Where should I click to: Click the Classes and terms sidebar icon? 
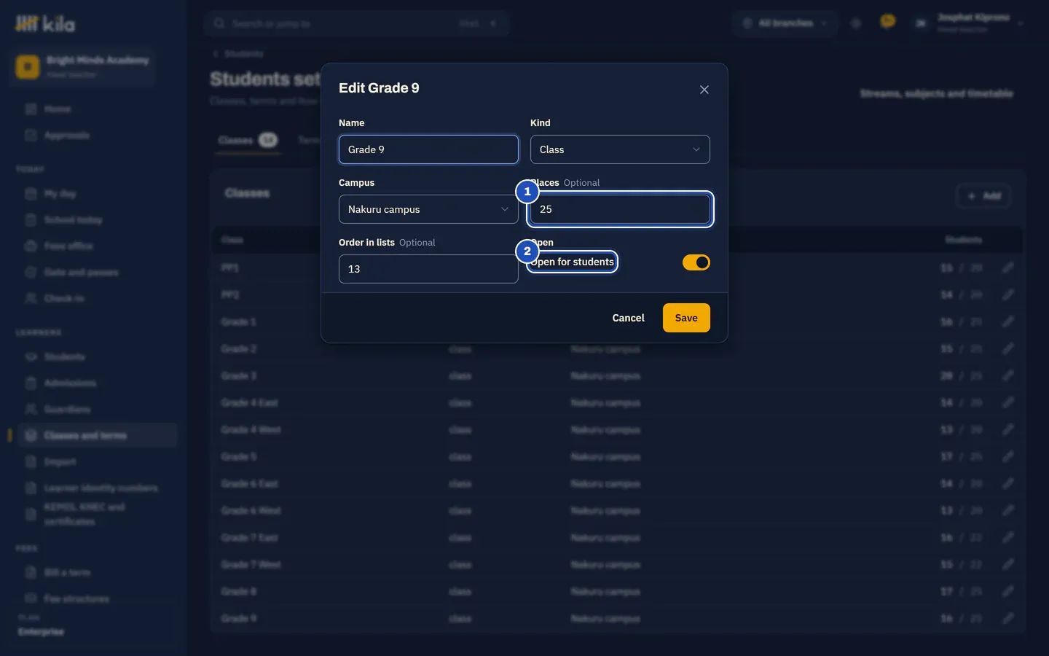click(31, 436)
